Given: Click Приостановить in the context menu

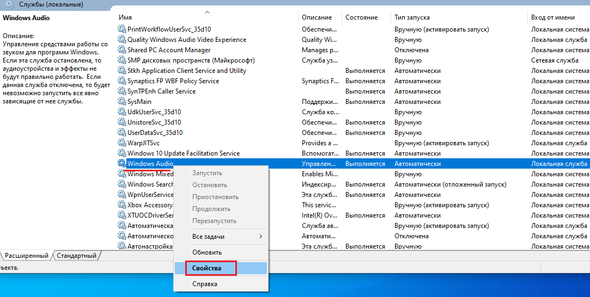Looking at the screenshot, I should 221,197.
